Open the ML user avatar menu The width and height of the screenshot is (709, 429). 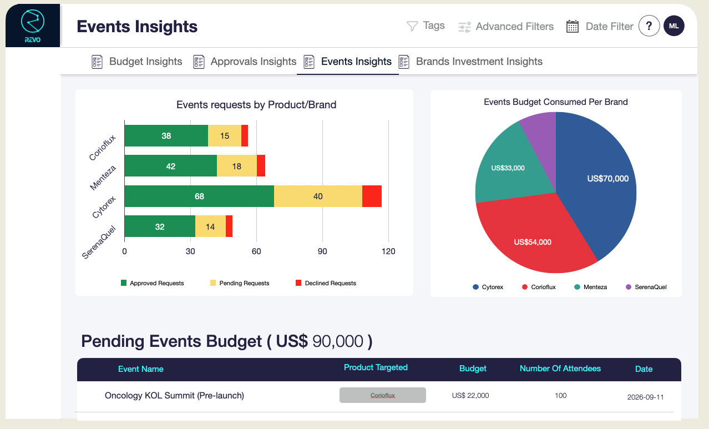[x=674, y=26]
